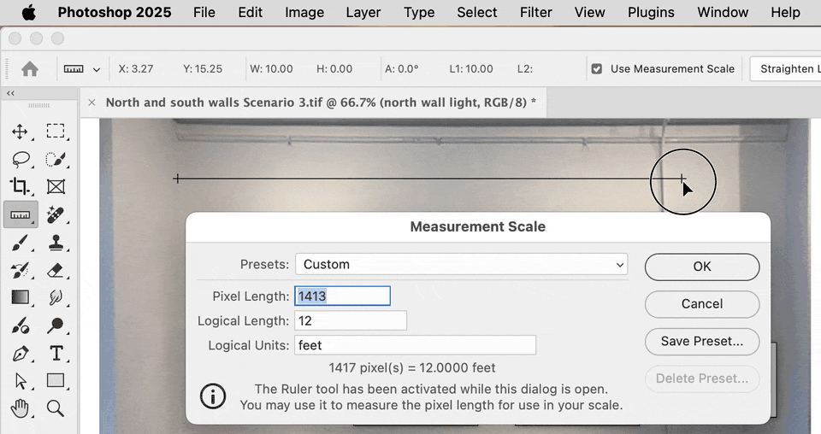Select the History Brush tool
This screenshot has width=821, height=434.
pyautogui.click(x=20, y=270)
